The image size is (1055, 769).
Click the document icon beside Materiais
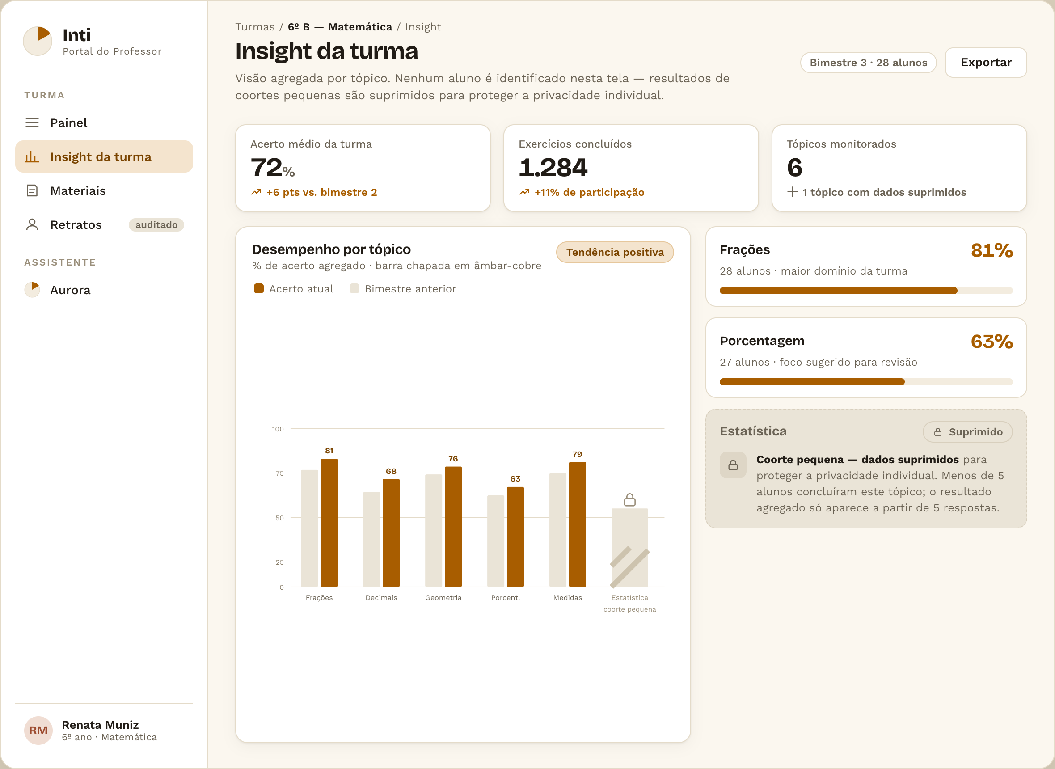point(32,190)
